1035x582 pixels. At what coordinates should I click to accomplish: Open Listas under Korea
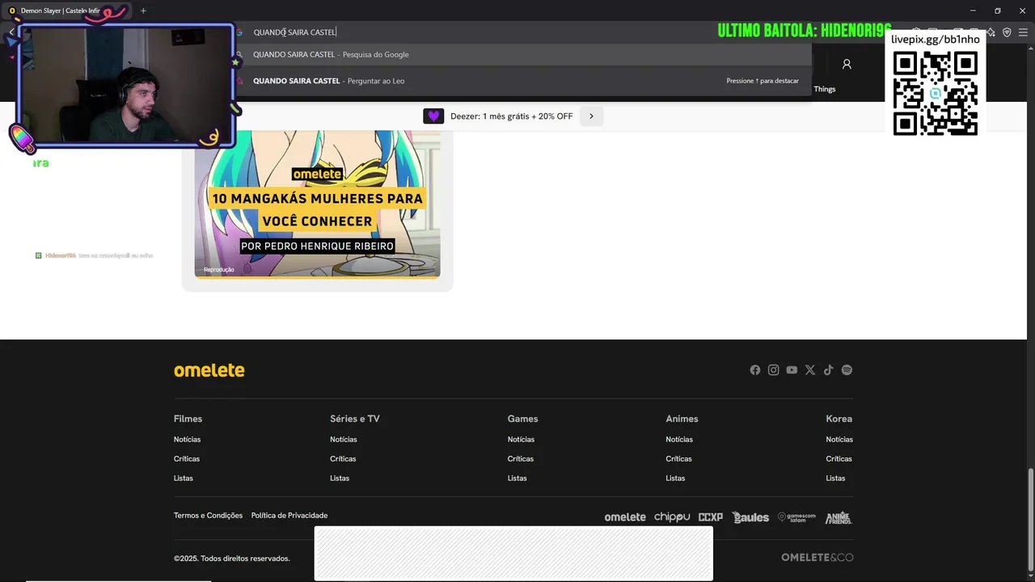pyautogui.click(x=835, y=479)
